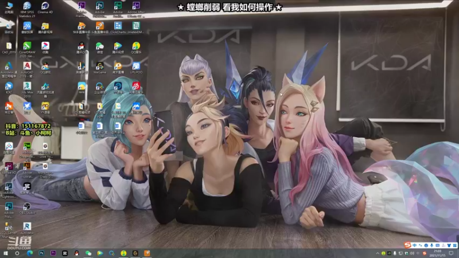Open Baidu Netdisk desktop shortcut

pyautogui.click(x=9, y=148)
